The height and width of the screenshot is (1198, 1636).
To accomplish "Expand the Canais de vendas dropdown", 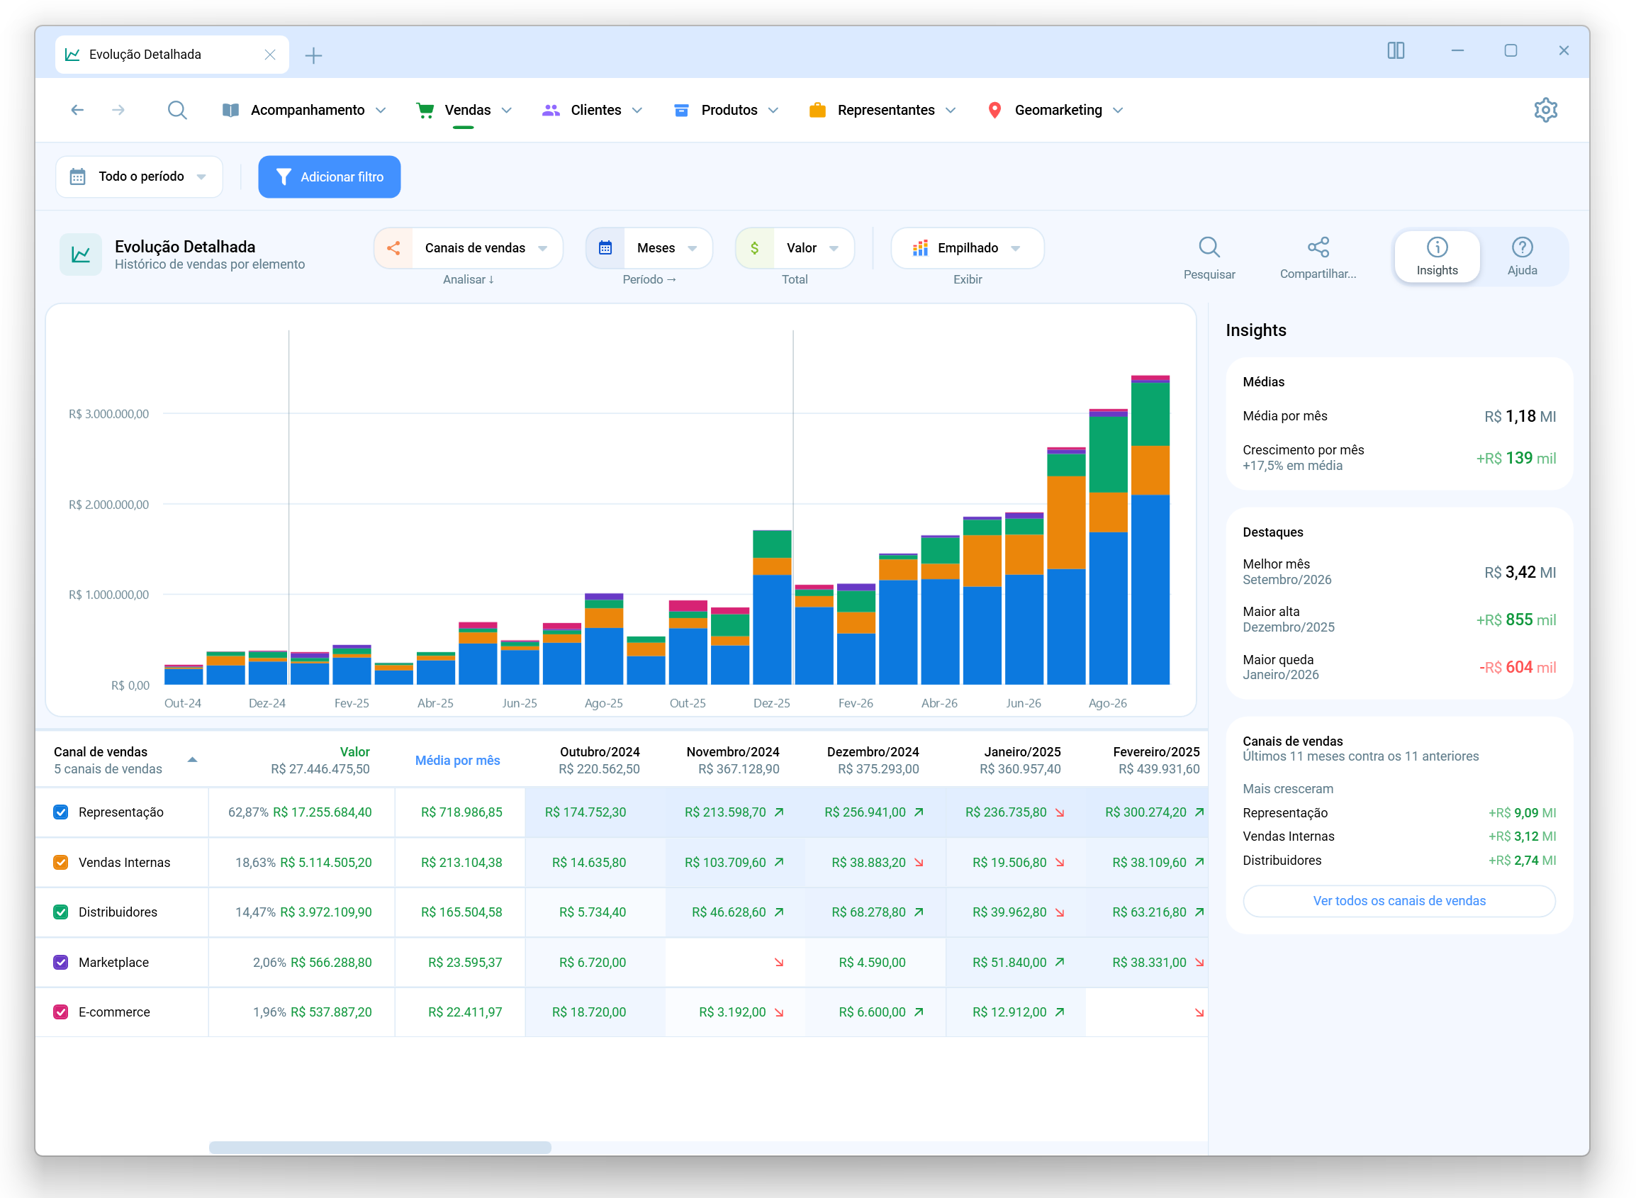I will [469, 248].
